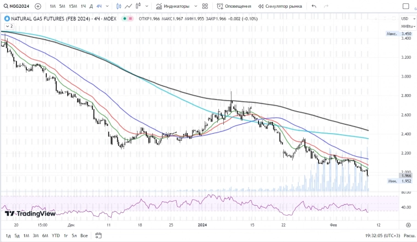This screenshot has width=417, height=242.
Task: Toggle the Симулятор рынка replay mode
Action: 279,6
